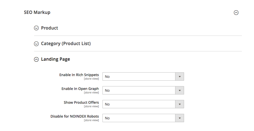Click the Show Product Offers label
This screenshot has height=131, width=254.
point(81,103)
